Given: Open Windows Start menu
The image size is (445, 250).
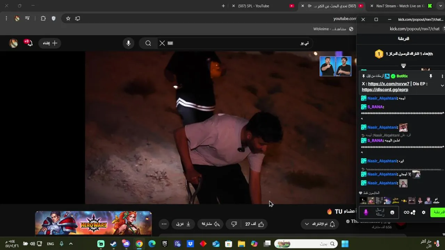Looking at the screenshot, I should coord(345,244).
